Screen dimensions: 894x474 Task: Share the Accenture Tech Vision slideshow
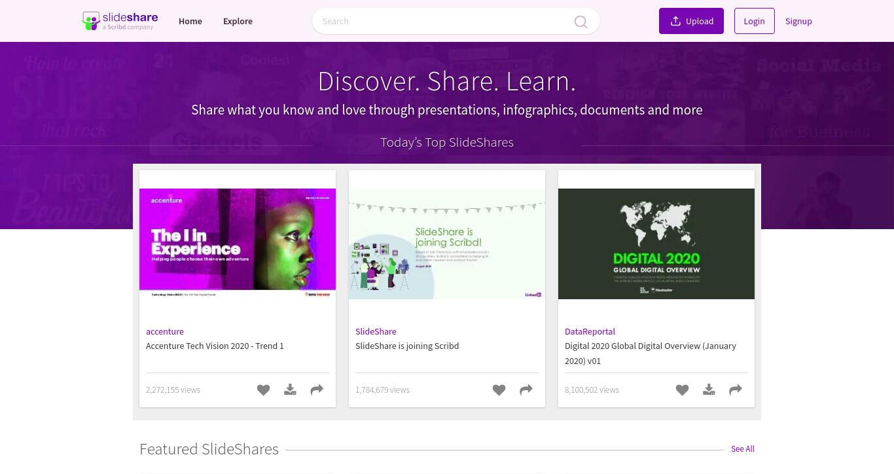click(x=317, y=390)
